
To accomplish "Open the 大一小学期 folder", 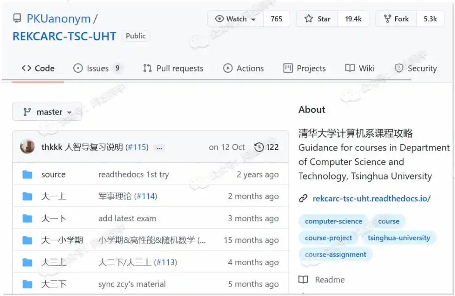I will (x=62, y=240).
